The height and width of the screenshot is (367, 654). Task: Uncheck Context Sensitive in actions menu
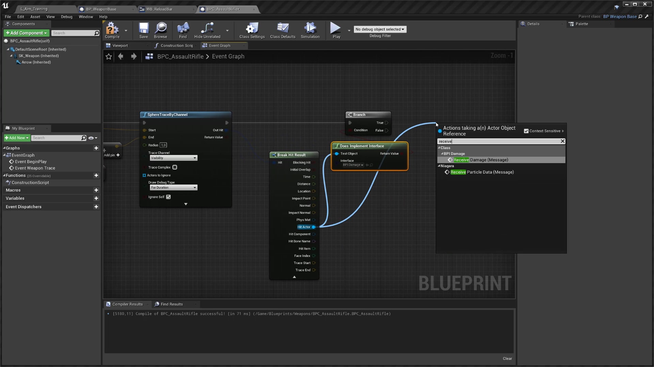(527, 131)
